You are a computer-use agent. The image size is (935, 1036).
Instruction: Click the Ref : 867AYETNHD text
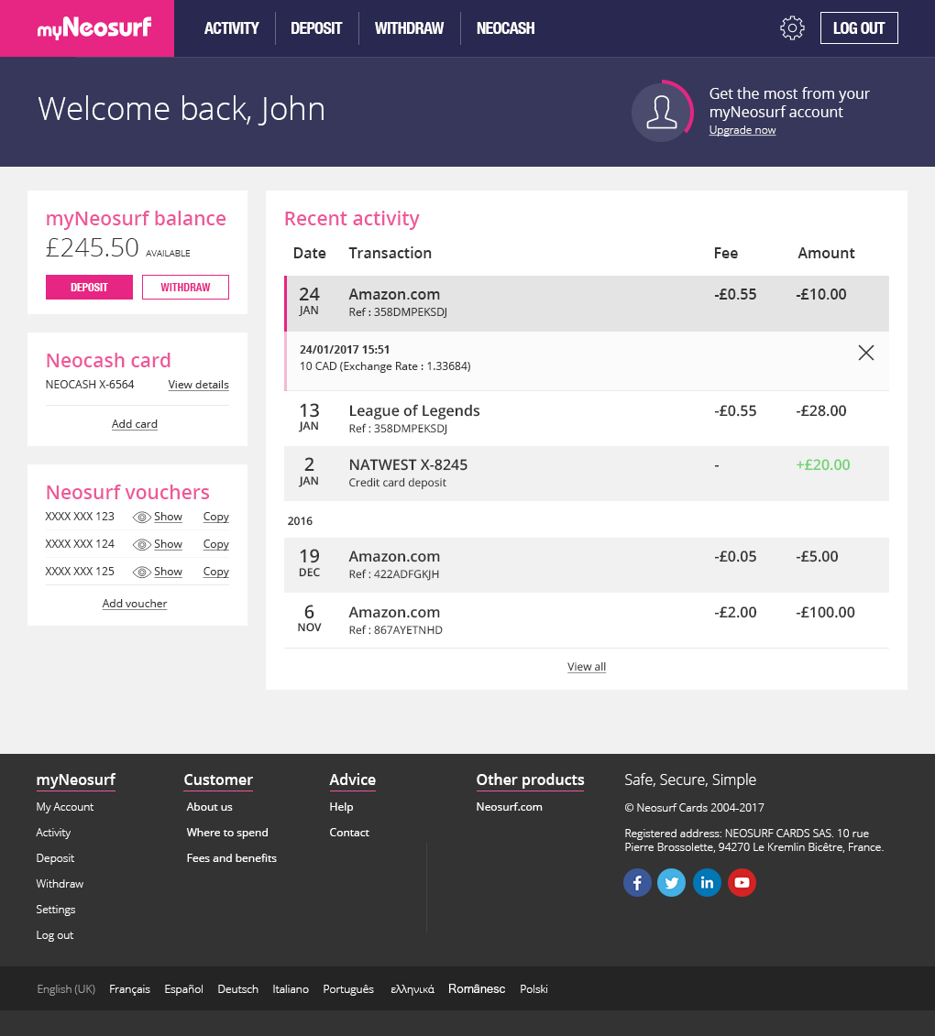tap(395, 630)
